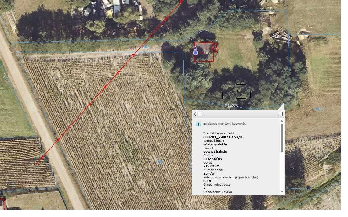Click the parcel area value 0.18

pyautogui.click(x=207, y=181)
